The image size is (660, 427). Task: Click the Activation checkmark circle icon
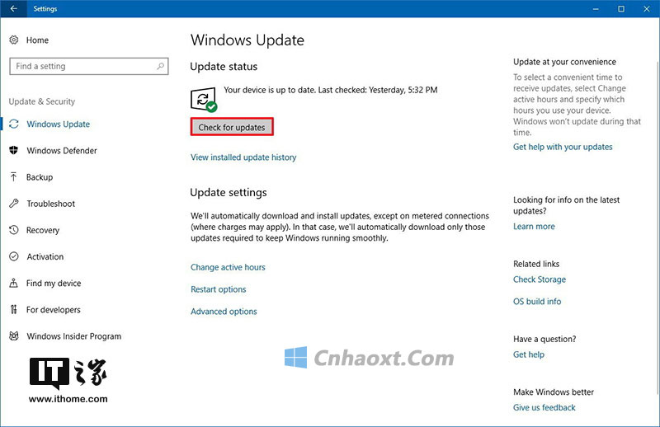point(14,256)
